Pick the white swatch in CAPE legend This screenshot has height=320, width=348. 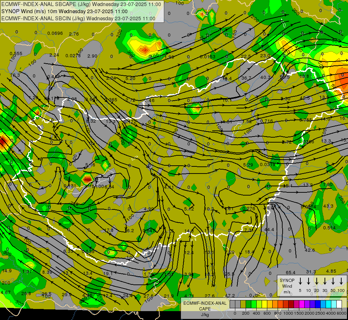pyautogui.click(x=339, y=304)
